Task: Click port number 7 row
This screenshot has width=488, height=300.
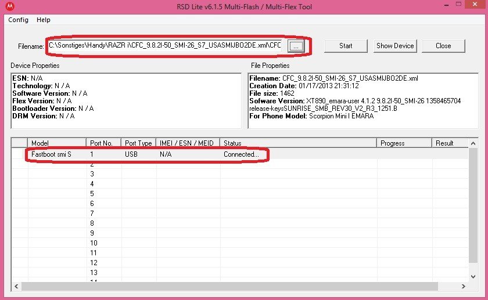Action: pos(239,214)
